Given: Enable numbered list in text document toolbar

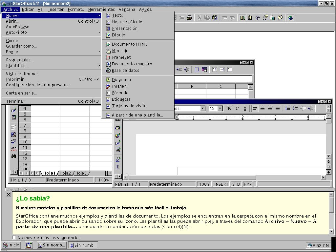Looking at the screenshot, I should 288,109.
